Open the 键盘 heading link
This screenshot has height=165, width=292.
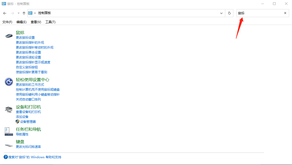[20, 142]
